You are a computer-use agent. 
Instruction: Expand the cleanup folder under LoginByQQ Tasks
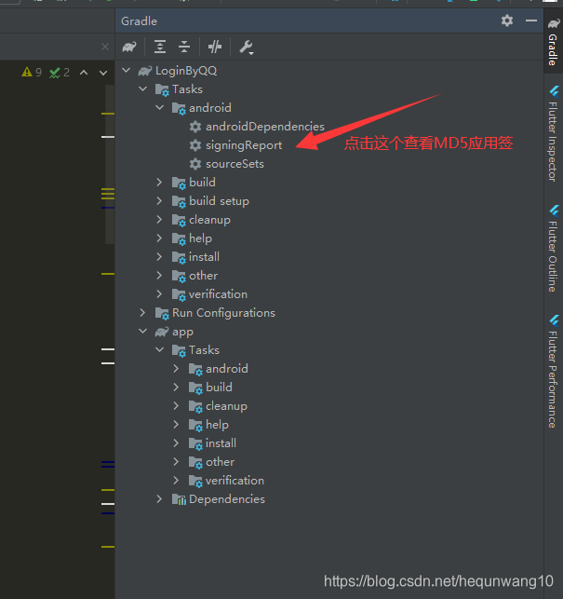pyautogui.click(x=159, y=220)
